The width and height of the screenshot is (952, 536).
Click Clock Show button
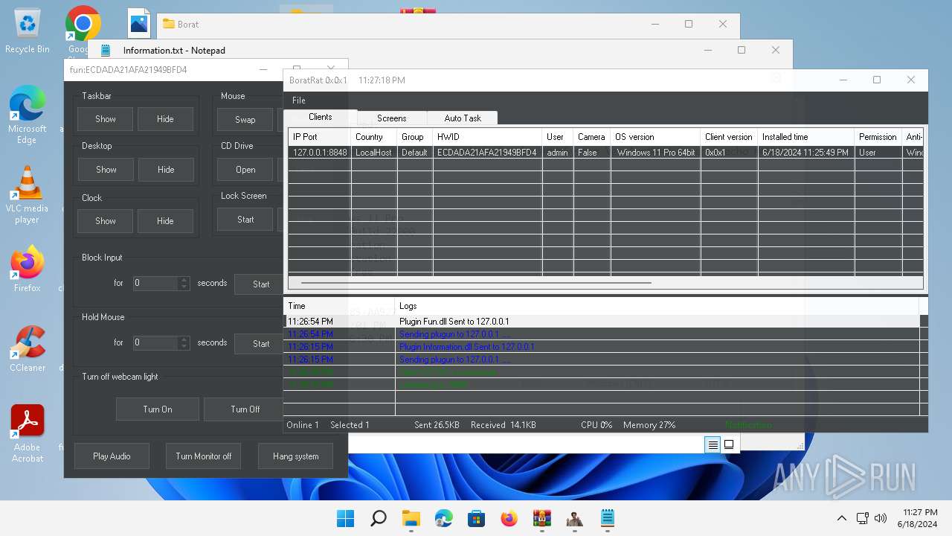pos(106,221)
